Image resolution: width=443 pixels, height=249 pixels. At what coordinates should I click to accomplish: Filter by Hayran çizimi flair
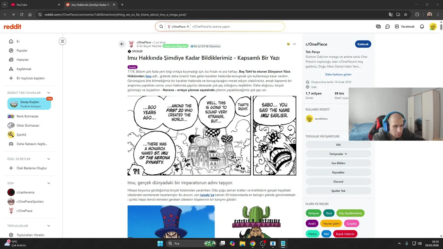[331, 224]
